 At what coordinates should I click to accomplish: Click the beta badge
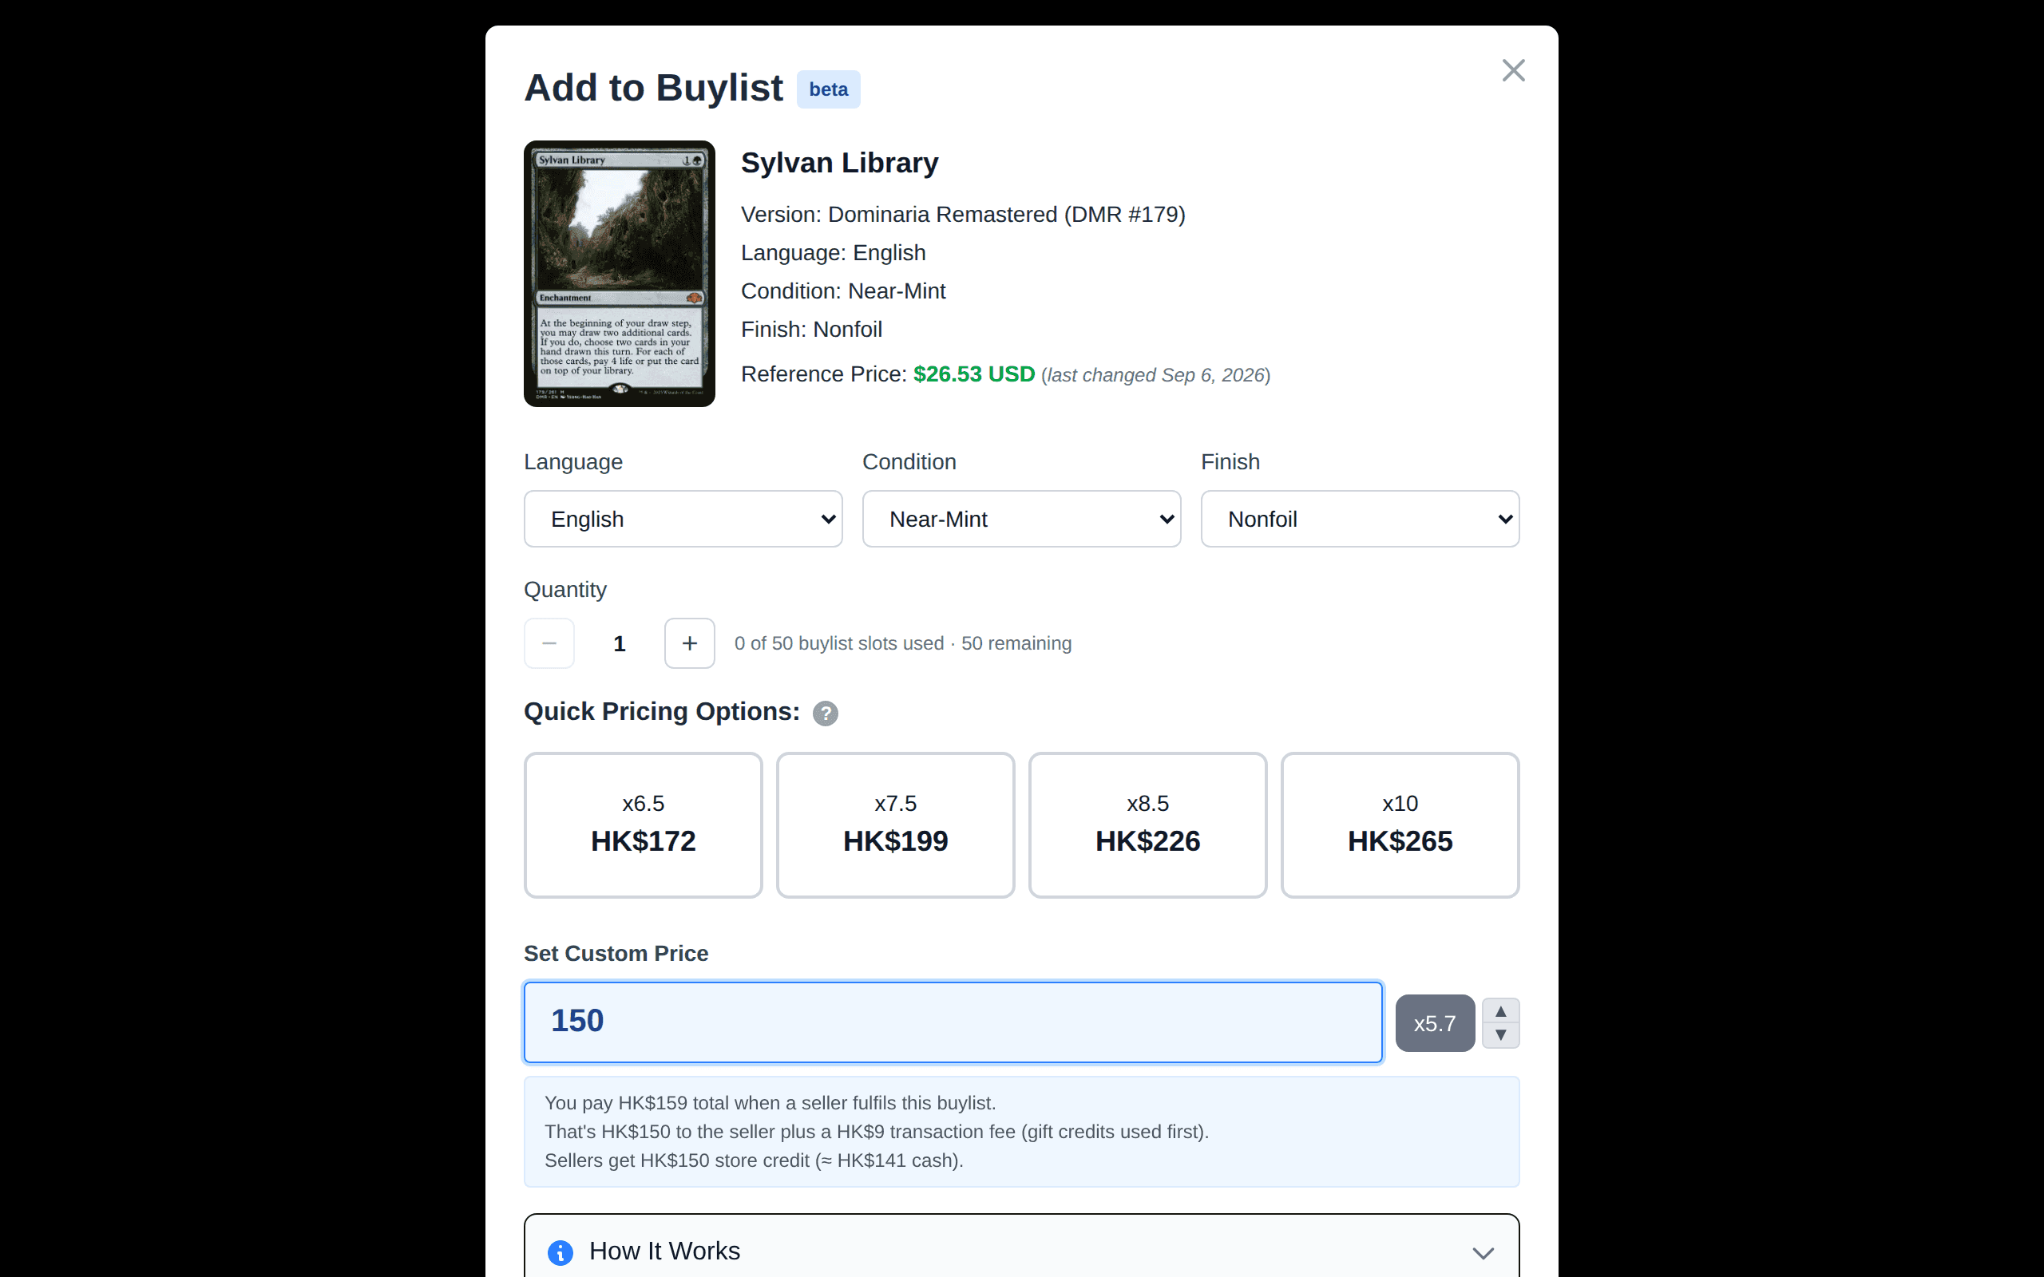point(828,89)
